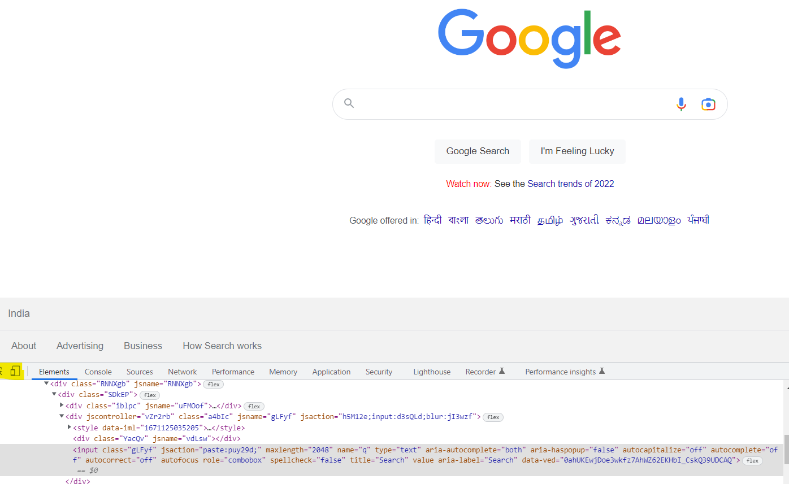
Task: Switch Google to Kannada (ಕನ್ನಡ)
Action: [618, 220]
